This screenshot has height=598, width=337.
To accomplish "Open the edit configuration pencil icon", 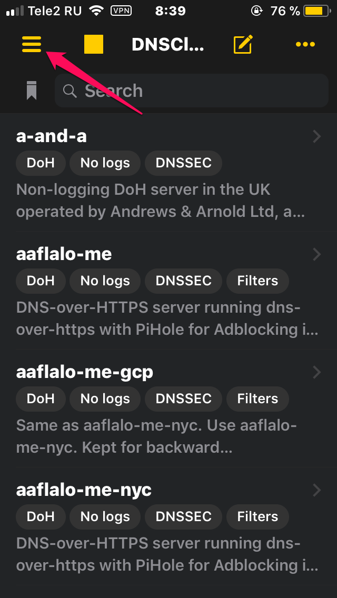I will (243, 44).
